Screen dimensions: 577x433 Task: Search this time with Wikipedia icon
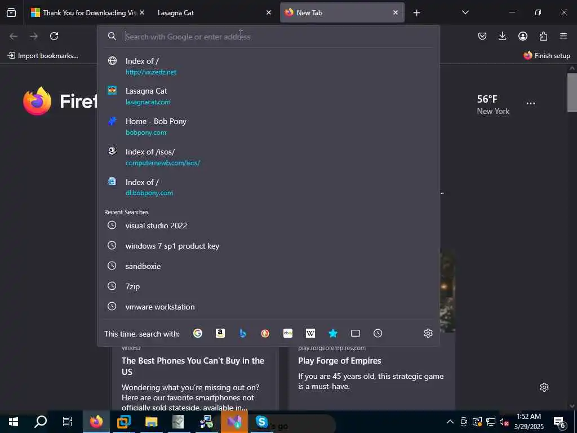click(x=310, y=333)
